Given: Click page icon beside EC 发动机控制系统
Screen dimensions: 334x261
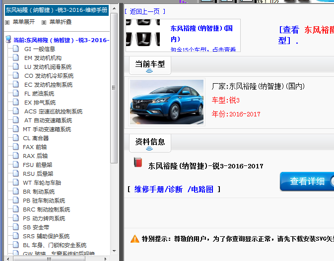Looking at the screenshot, I should click(15, 84).
